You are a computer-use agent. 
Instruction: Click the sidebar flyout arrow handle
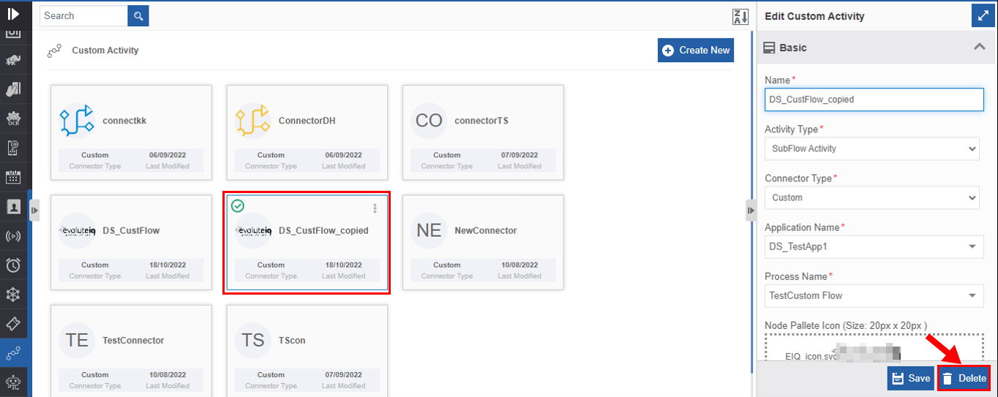(x=34, y=210)
